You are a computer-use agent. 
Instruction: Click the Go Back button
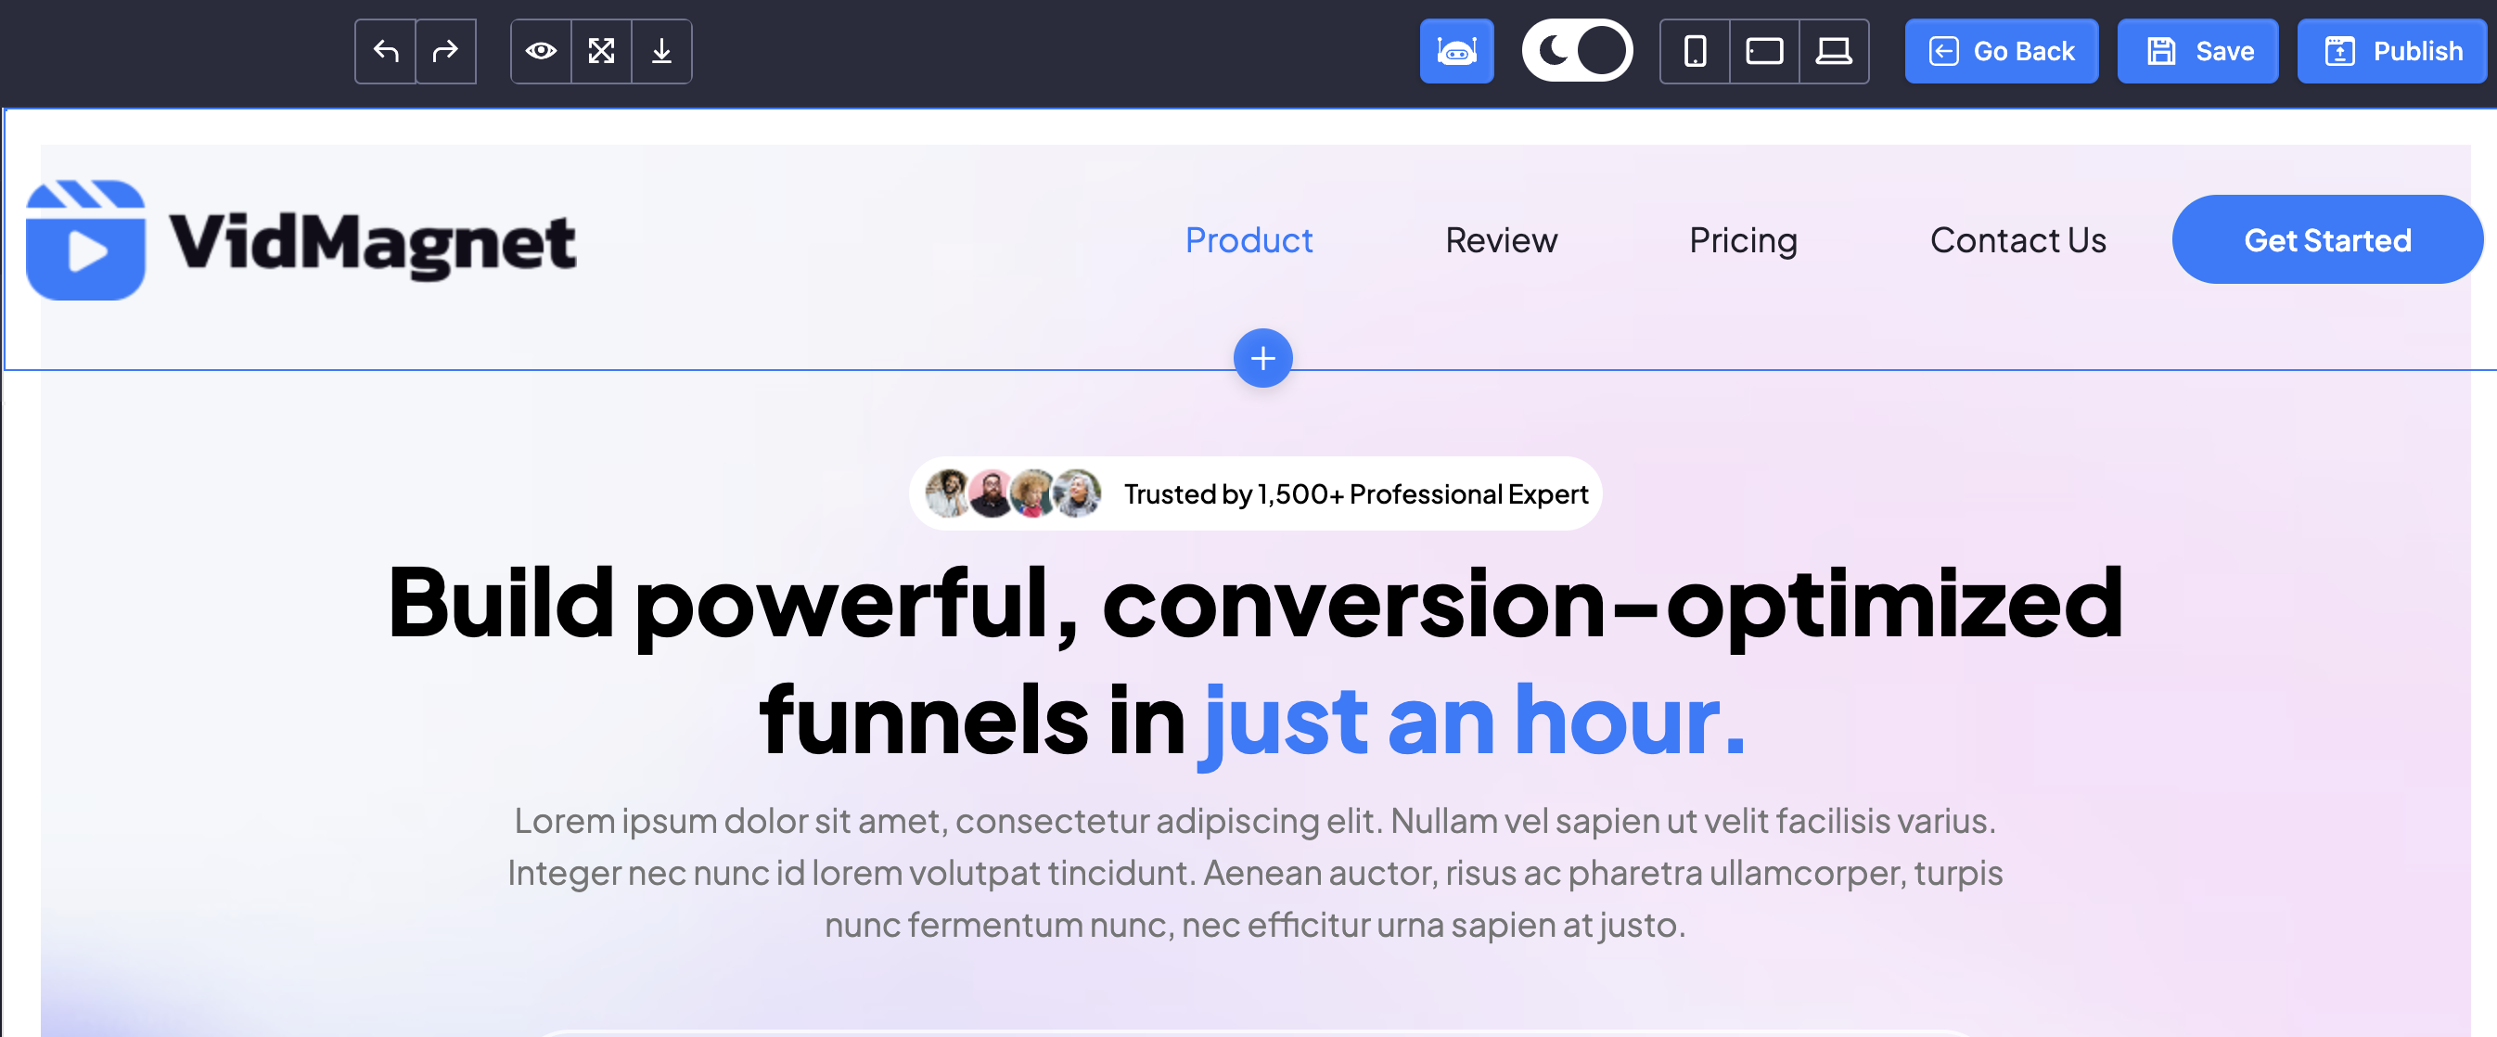coord(2001,51)
